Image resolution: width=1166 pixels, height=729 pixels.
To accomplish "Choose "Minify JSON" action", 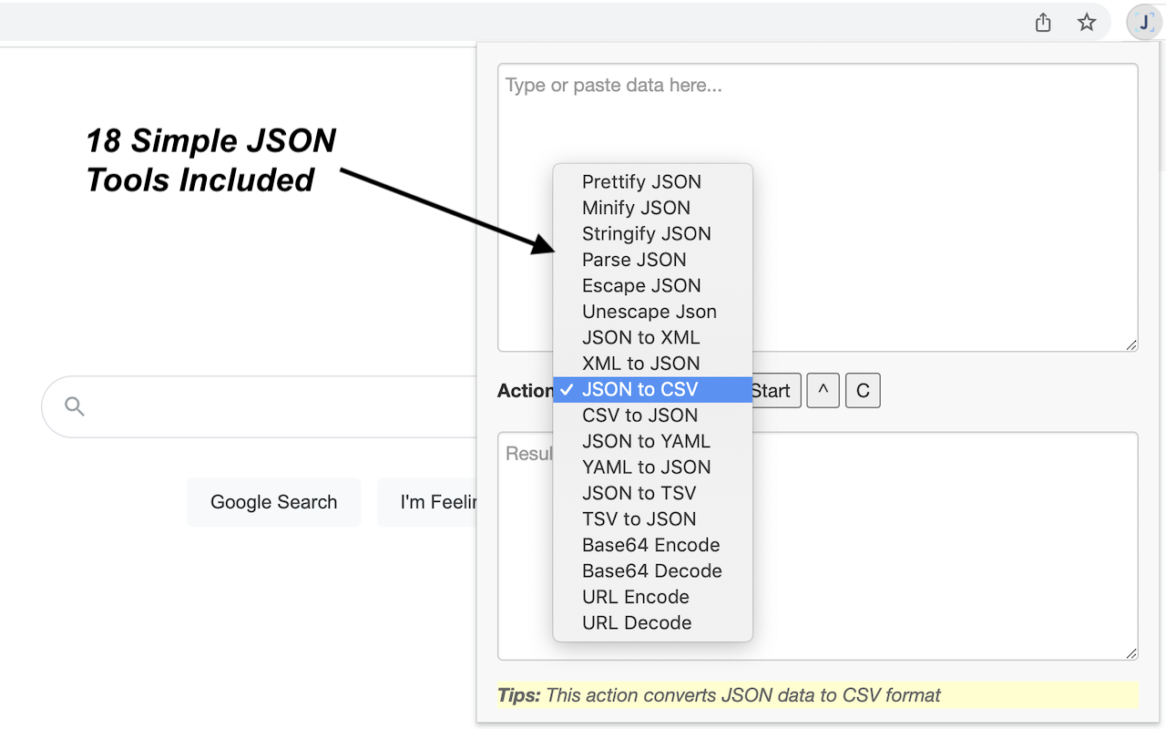I will coord(636,208).
